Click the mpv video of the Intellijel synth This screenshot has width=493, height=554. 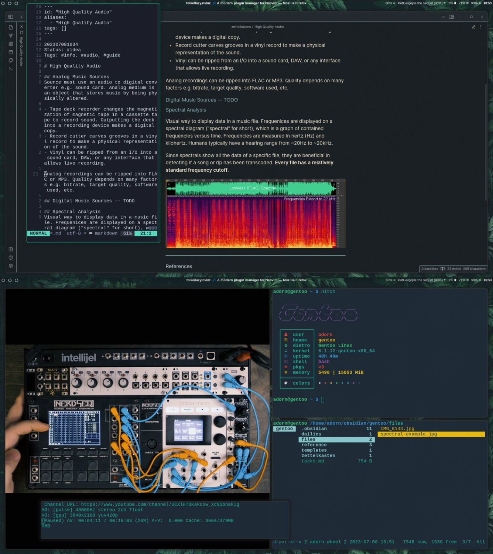(x=137, y=418)
